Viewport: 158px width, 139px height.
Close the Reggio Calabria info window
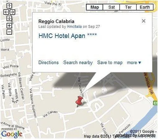[x=143, y=21]
